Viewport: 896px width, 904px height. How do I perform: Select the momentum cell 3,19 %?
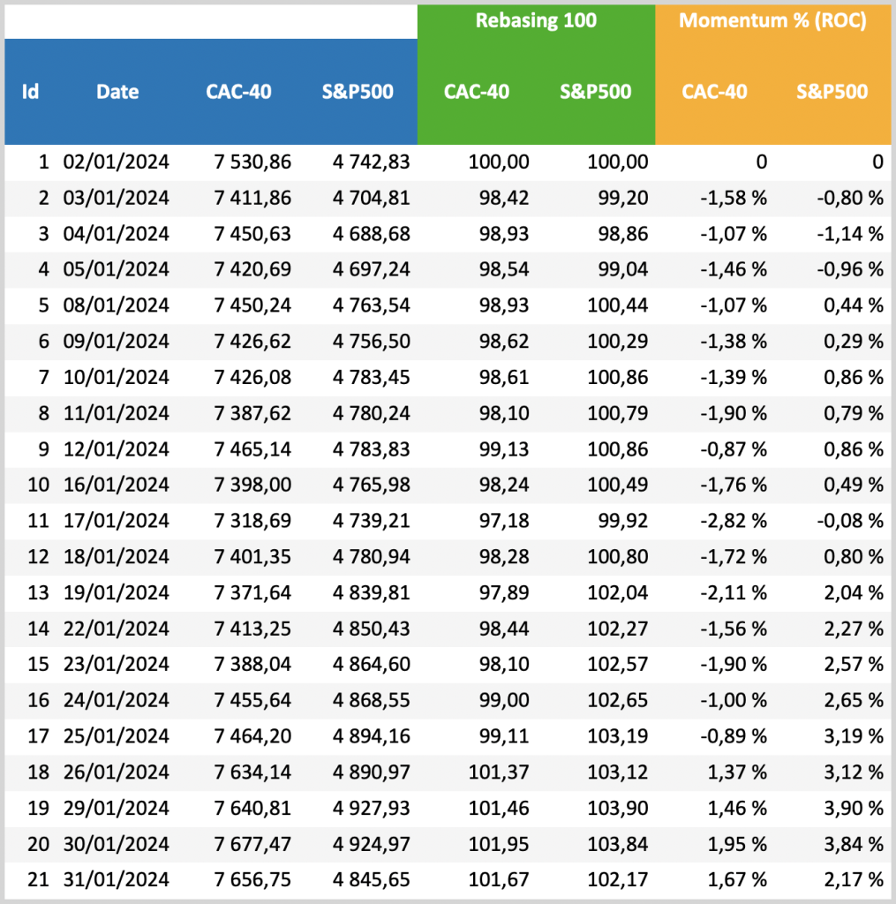pos(854,736)
